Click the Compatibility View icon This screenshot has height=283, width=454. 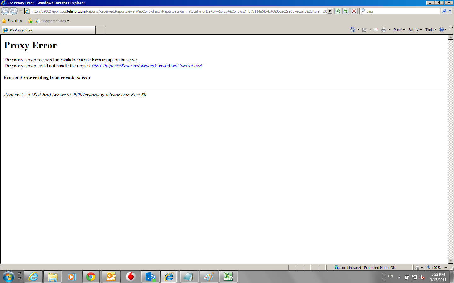tap(338, 11)
